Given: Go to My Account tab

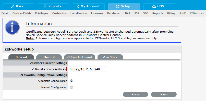Looking at the screenshot, I should pos(89,7).
